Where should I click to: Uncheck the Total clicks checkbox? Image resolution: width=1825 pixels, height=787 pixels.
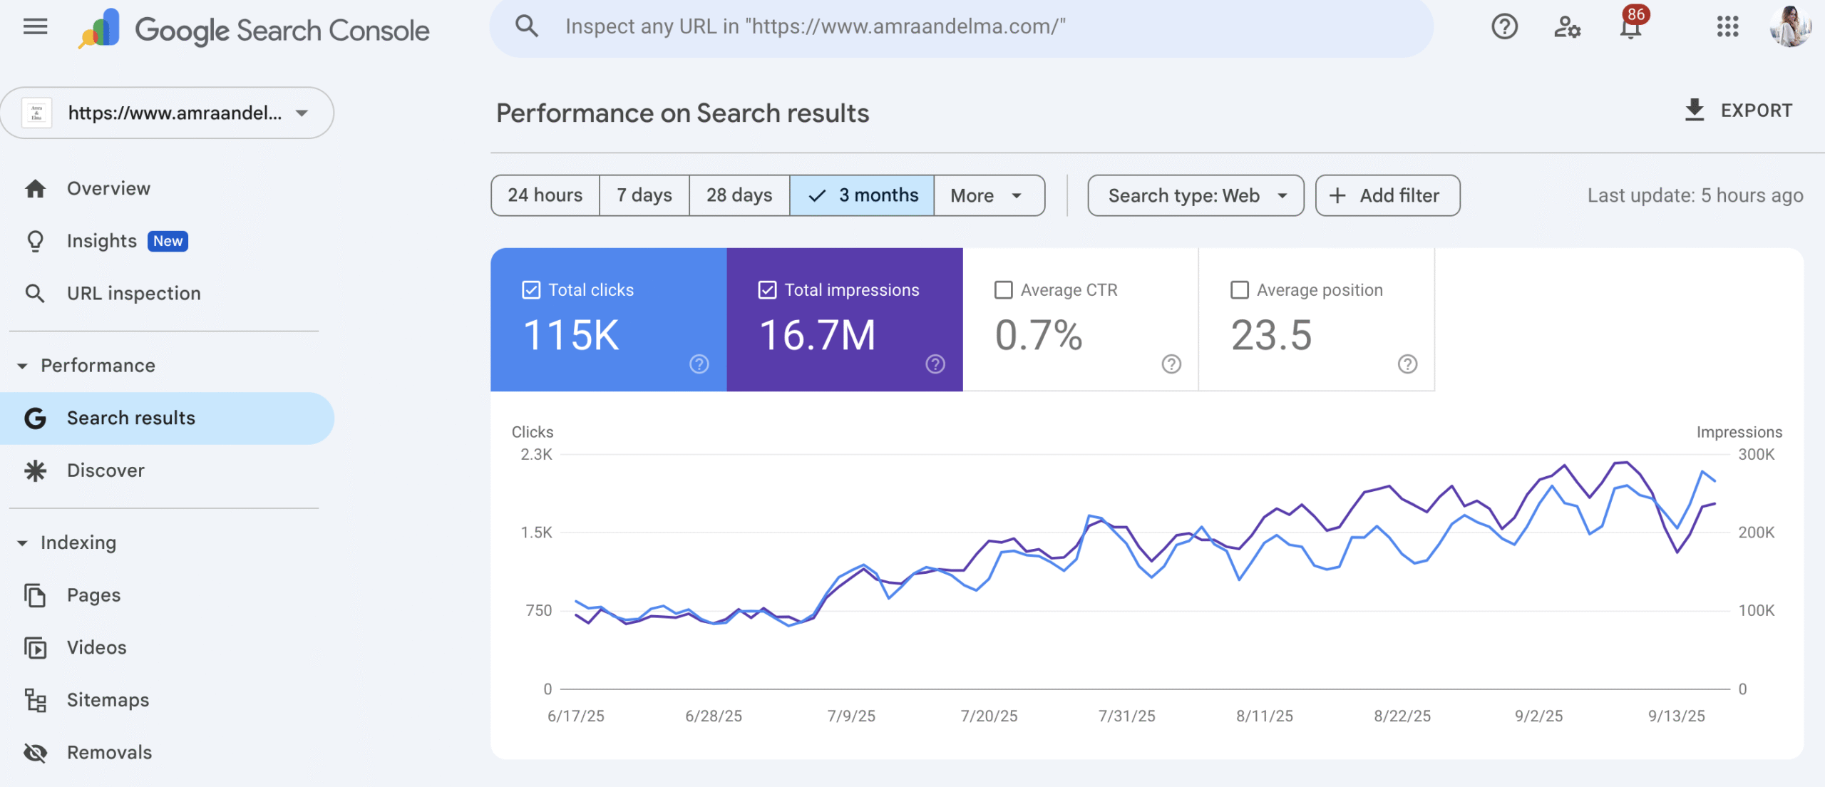(531, 290)
